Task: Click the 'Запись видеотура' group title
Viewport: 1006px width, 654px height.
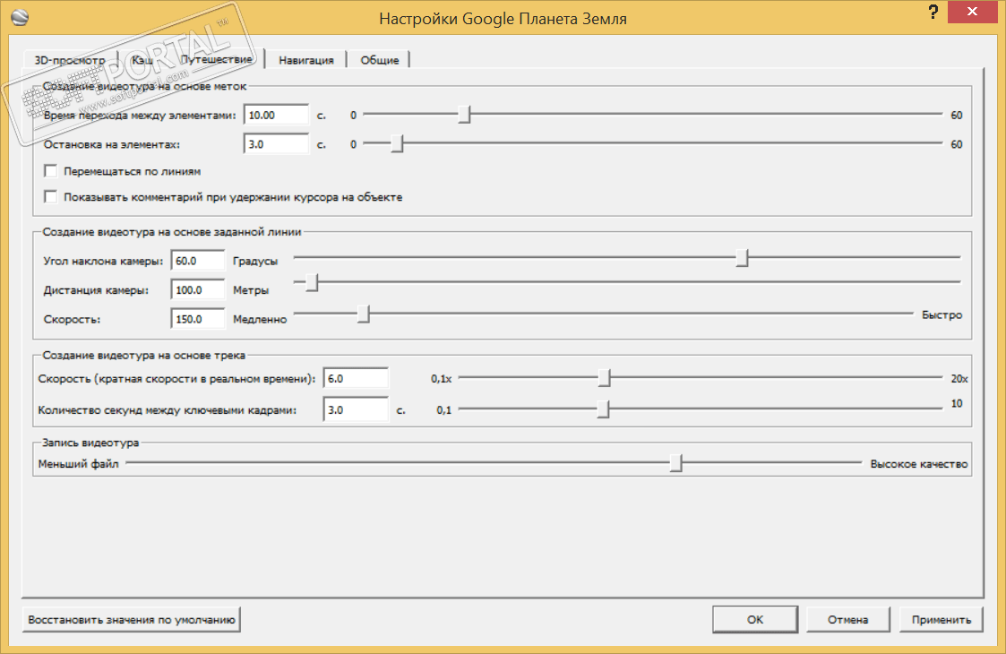Action: (90, 443)
